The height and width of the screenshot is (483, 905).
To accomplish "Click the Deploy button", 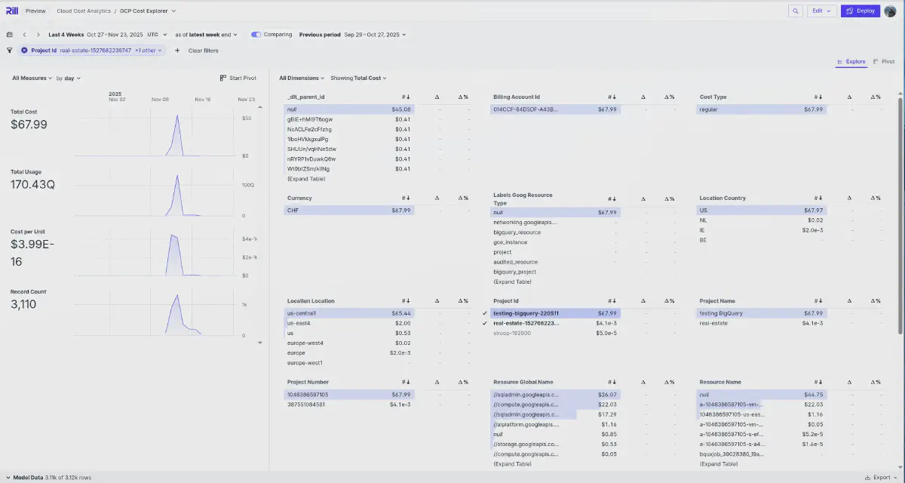I will 861,11.
